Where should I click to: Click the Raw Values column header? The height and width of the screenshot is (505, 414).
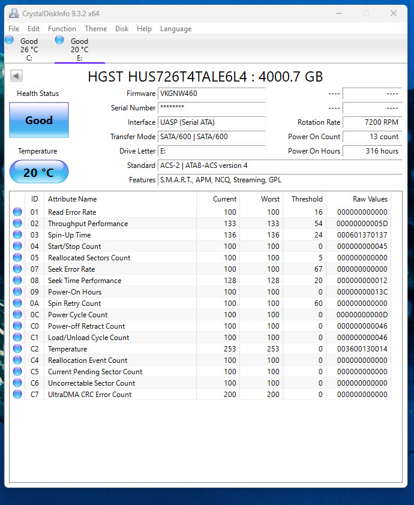tap(359, 199)
